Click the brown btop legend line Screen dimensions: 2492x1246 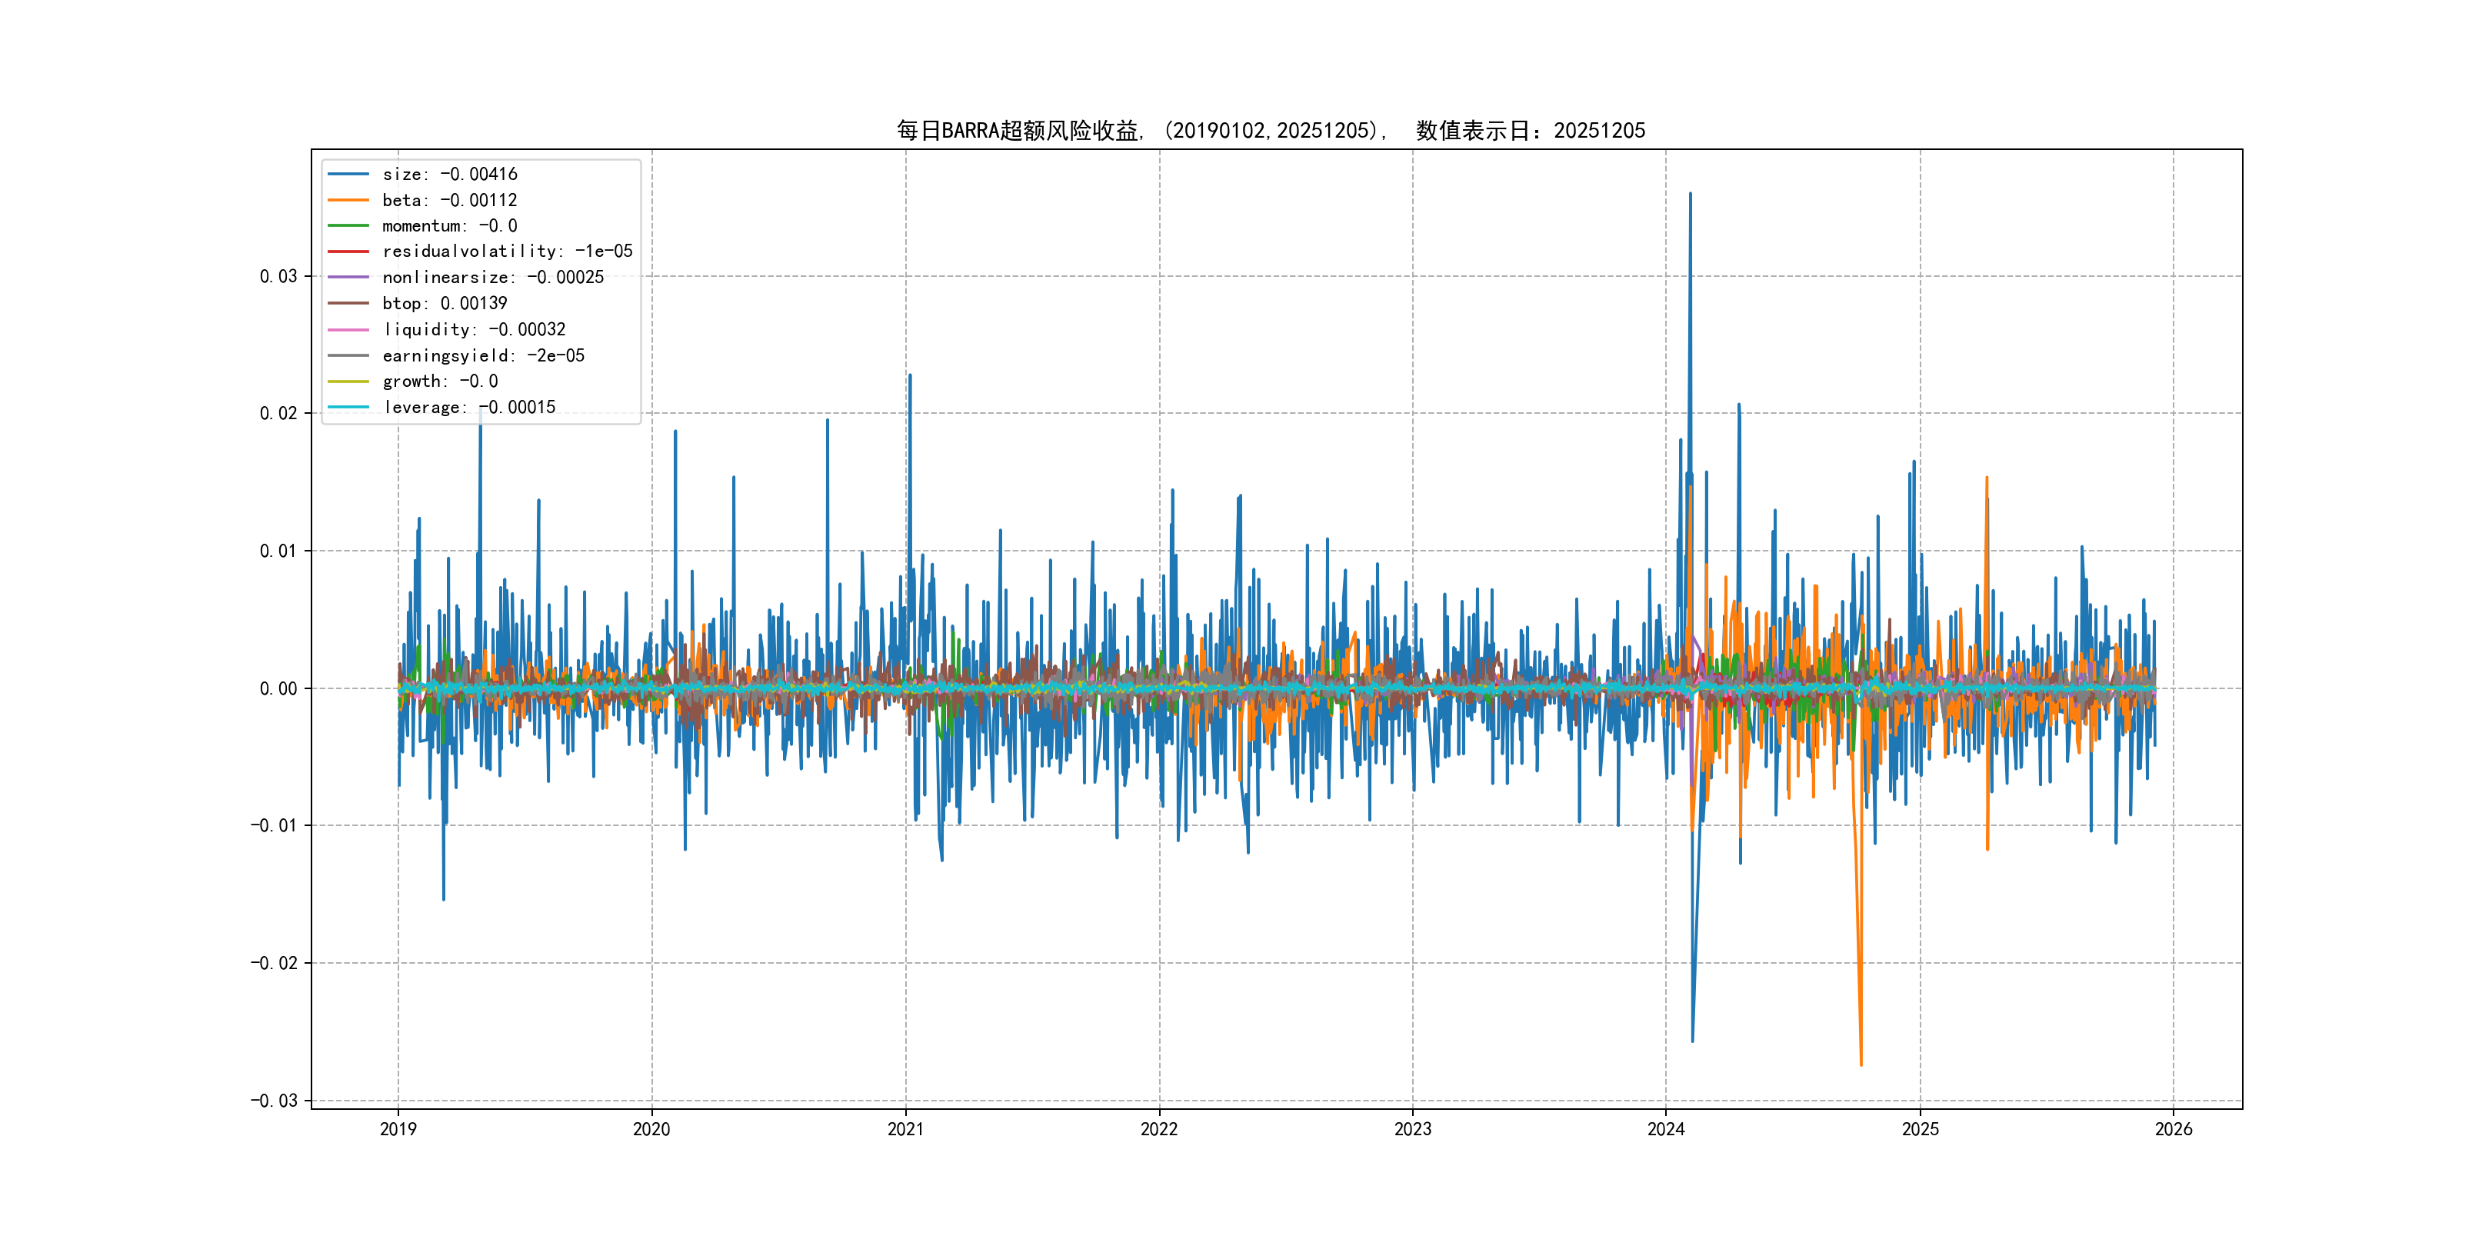coord(348,304)
